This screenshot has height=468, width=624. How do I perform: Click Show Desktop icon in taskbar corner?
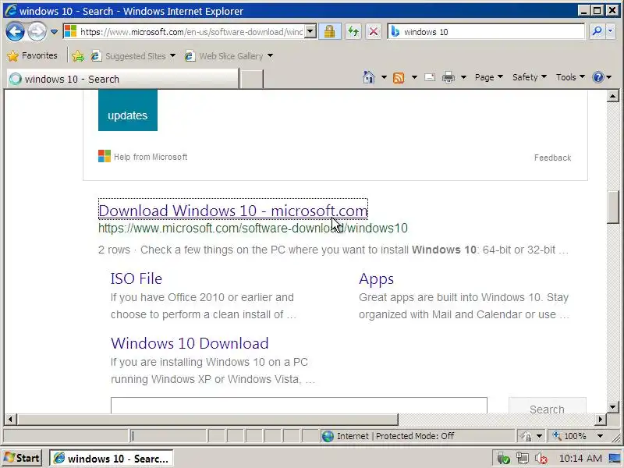(615, 459)
